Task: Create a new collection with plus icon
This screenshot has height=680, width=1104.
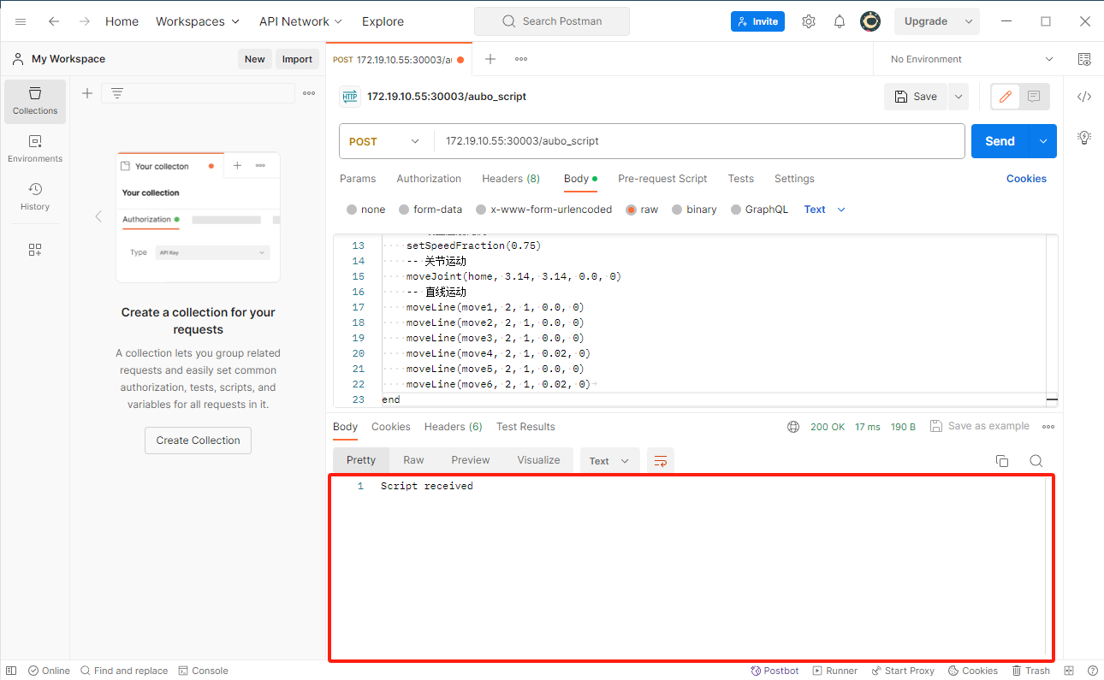Action: 86,93
